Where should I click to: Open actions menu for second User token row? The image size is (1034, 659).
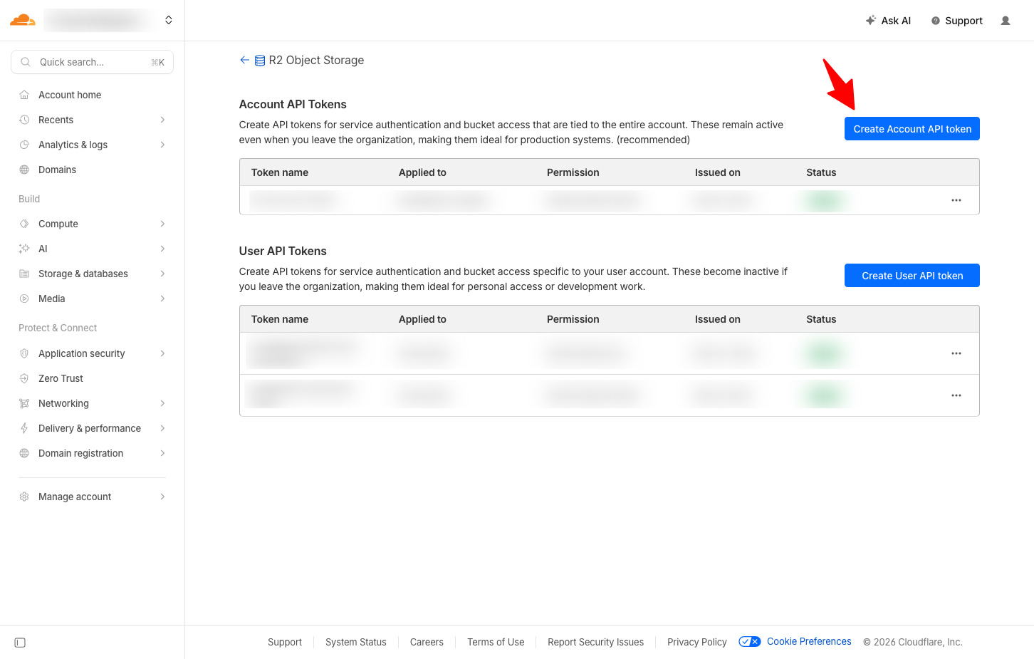coord(956,395)
